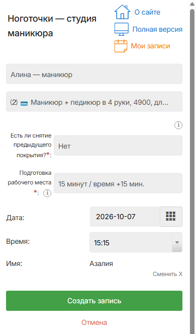Click the name text Азалия
196x334 pixels.
click(x=101, y=263)
